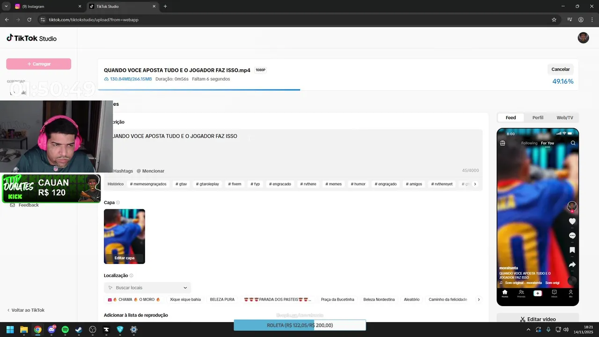Click the Inbox icon in preview navbar
The width and height of the screenshot is (599, 337).
coord(554,293)
